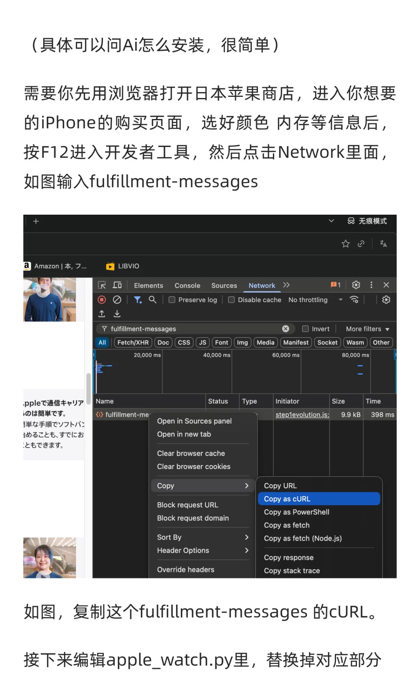Sort by the Name column header

coord(149,401)
